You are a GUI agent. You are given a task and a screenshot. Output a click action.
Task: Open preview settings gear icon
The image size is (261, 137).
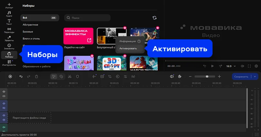coord(256,66)
